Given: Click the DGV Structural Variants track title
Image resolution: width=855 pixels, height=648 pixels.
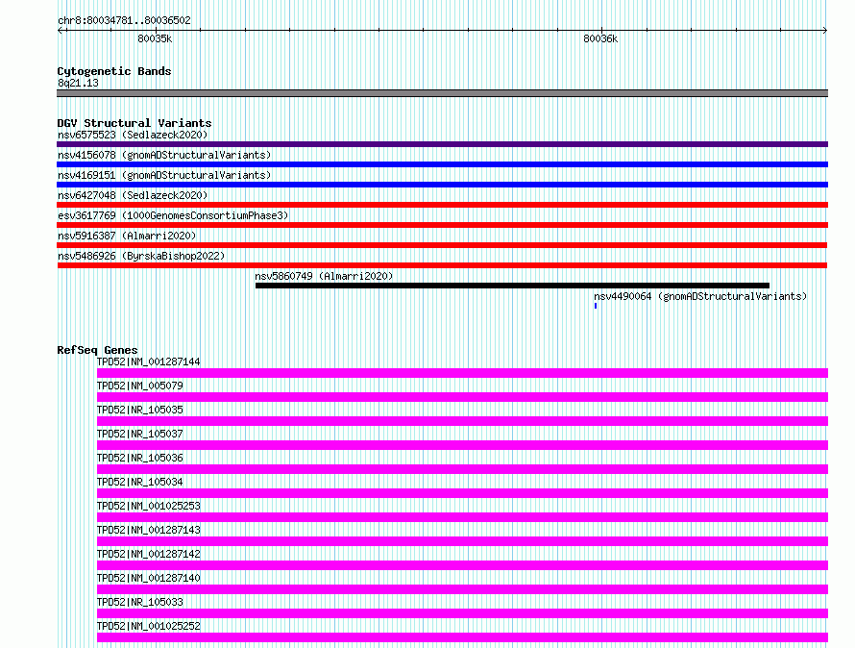Looking at the screenshot, I should point(134,123).
